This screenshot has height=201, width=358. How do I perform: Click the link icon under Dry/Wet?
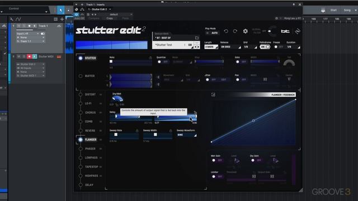point(117,104)
